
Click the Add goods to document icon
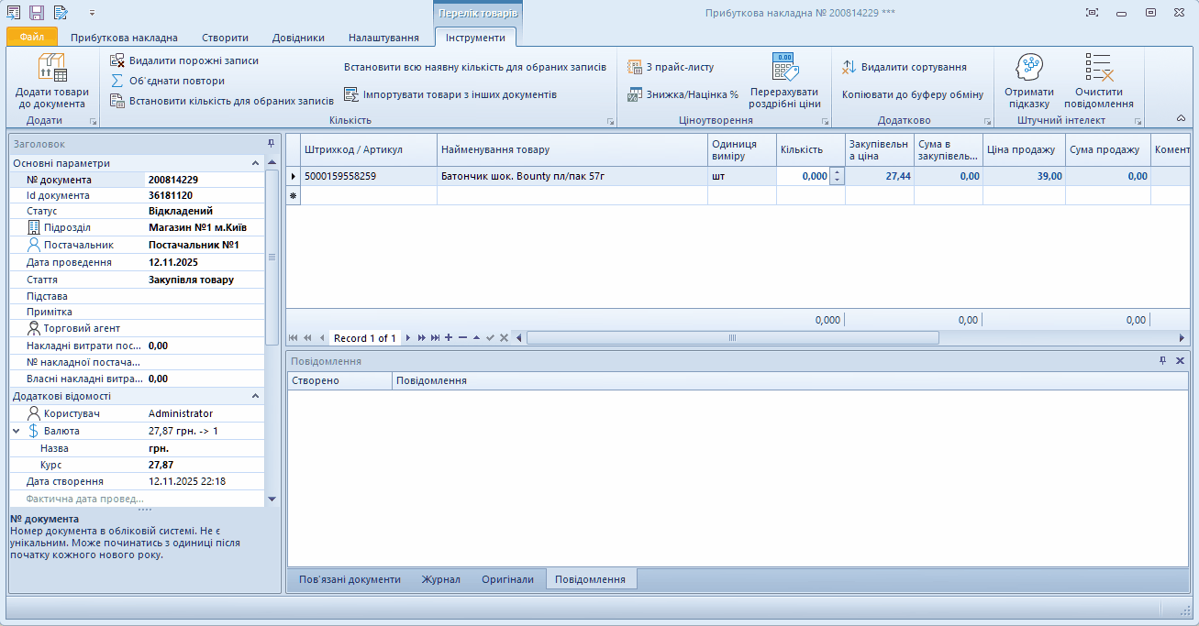point(51,68)
